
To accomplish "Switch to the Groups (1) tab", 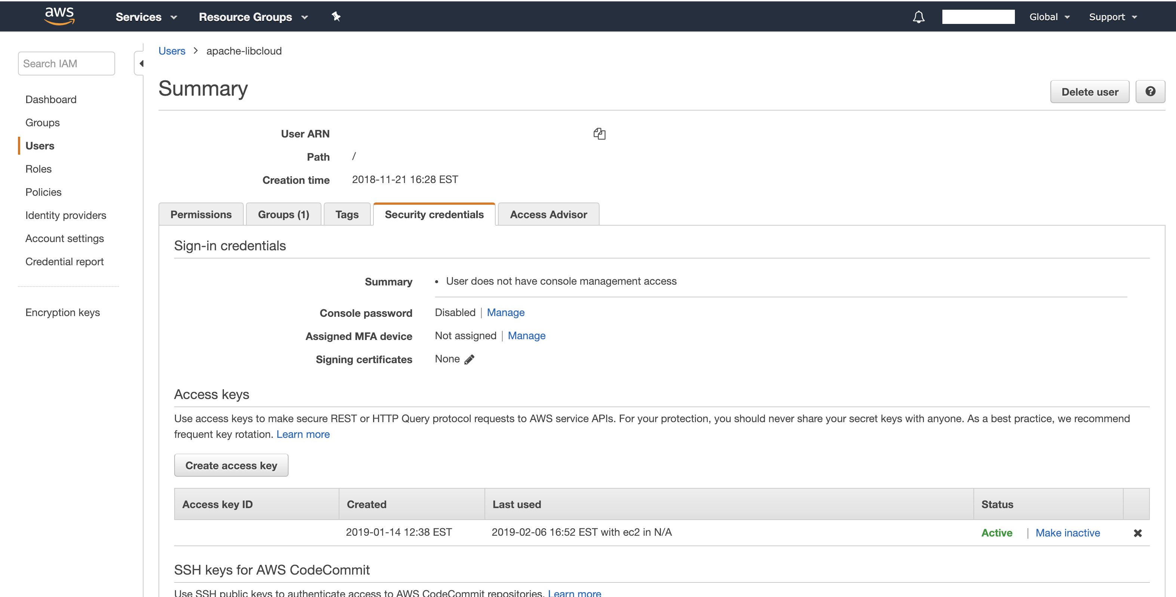I will tap(283, 214).
